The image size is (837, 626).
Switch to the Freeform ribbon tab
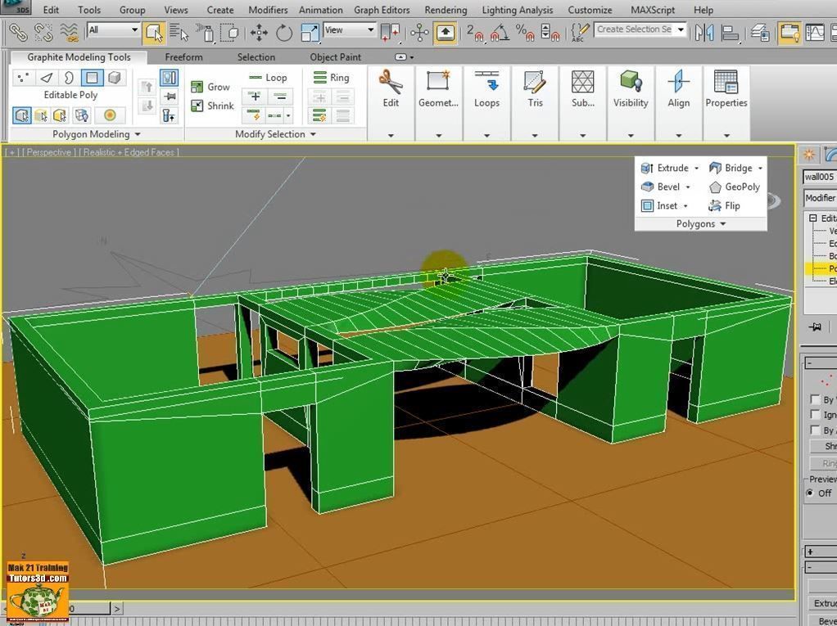pyautogui.click(x=183, y=57)
